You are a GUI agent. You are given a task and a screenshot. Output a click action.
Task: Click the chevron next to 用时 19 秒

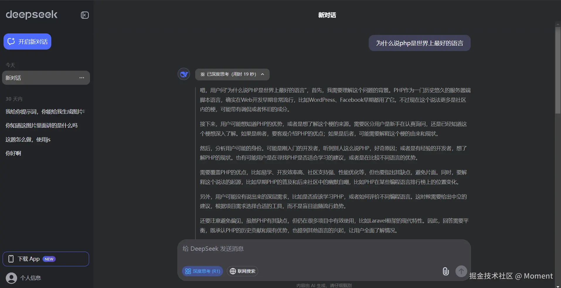point(263,74)
